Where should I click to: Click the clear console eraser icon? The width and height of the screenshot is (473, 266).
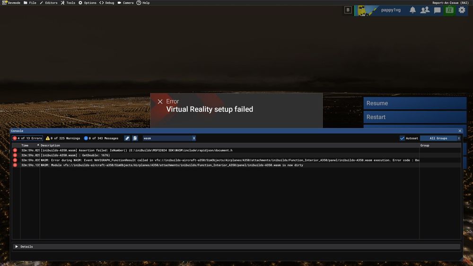127,138
